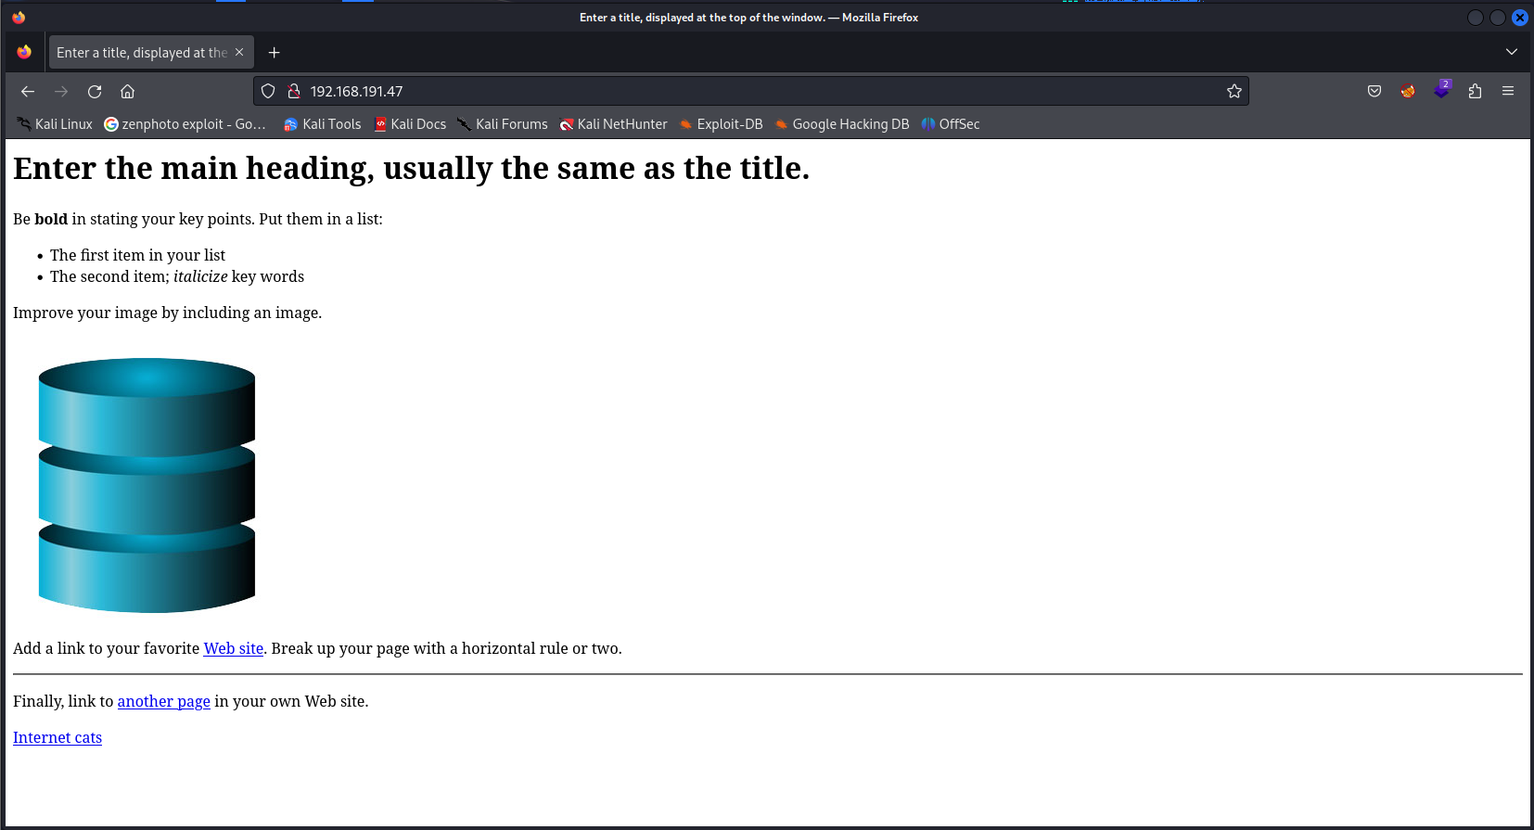The image size is (1534, 830).
Task: Open the Kali Tools bookmark
Action: click(322, 124)
